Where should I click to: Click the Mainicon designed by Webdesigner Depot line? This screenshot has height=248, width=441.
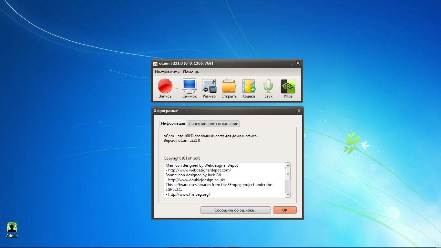point(202,165)
